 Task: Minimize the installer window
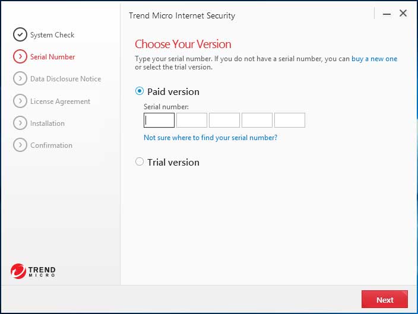tap(387, 14)
